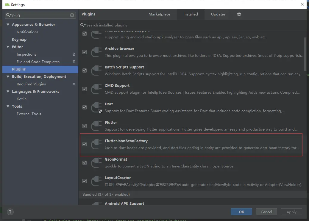Screen dimensions: 309x221
Task: Select the 'LayoutCreator' plugin title
Action: click(x=118, y=178)
